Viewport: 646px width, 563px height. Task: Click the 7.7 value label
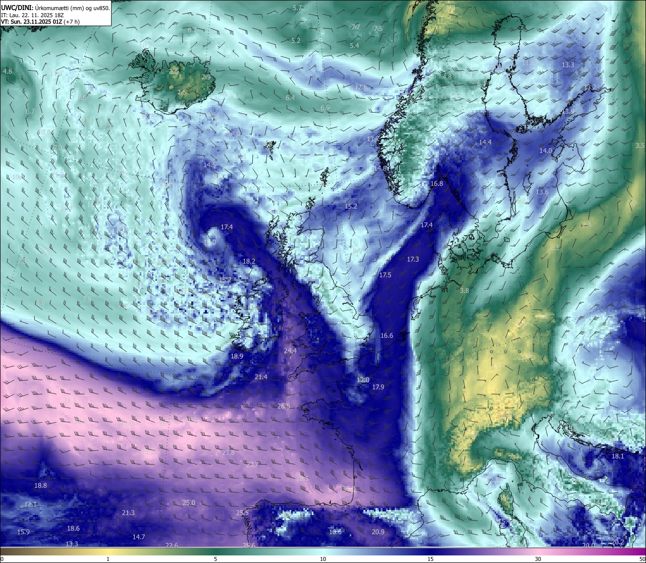356,27
